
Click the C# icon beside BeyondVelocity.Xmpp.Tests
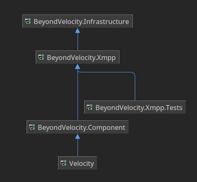coord(90,107)
